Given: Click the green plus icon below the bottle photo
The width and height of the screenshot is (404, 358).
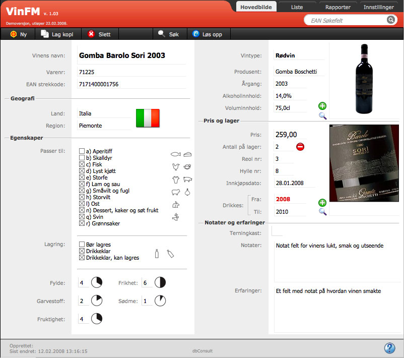Looking at the screenshot, I should coord(322,106).
